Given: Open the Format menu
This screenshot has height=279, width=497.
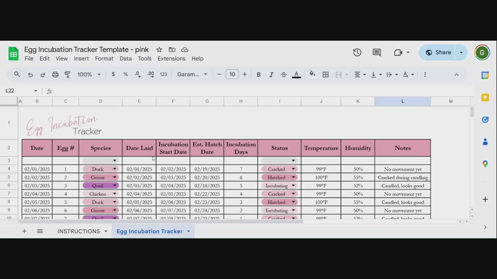Looking at the screenshot, I should [104, 59].
